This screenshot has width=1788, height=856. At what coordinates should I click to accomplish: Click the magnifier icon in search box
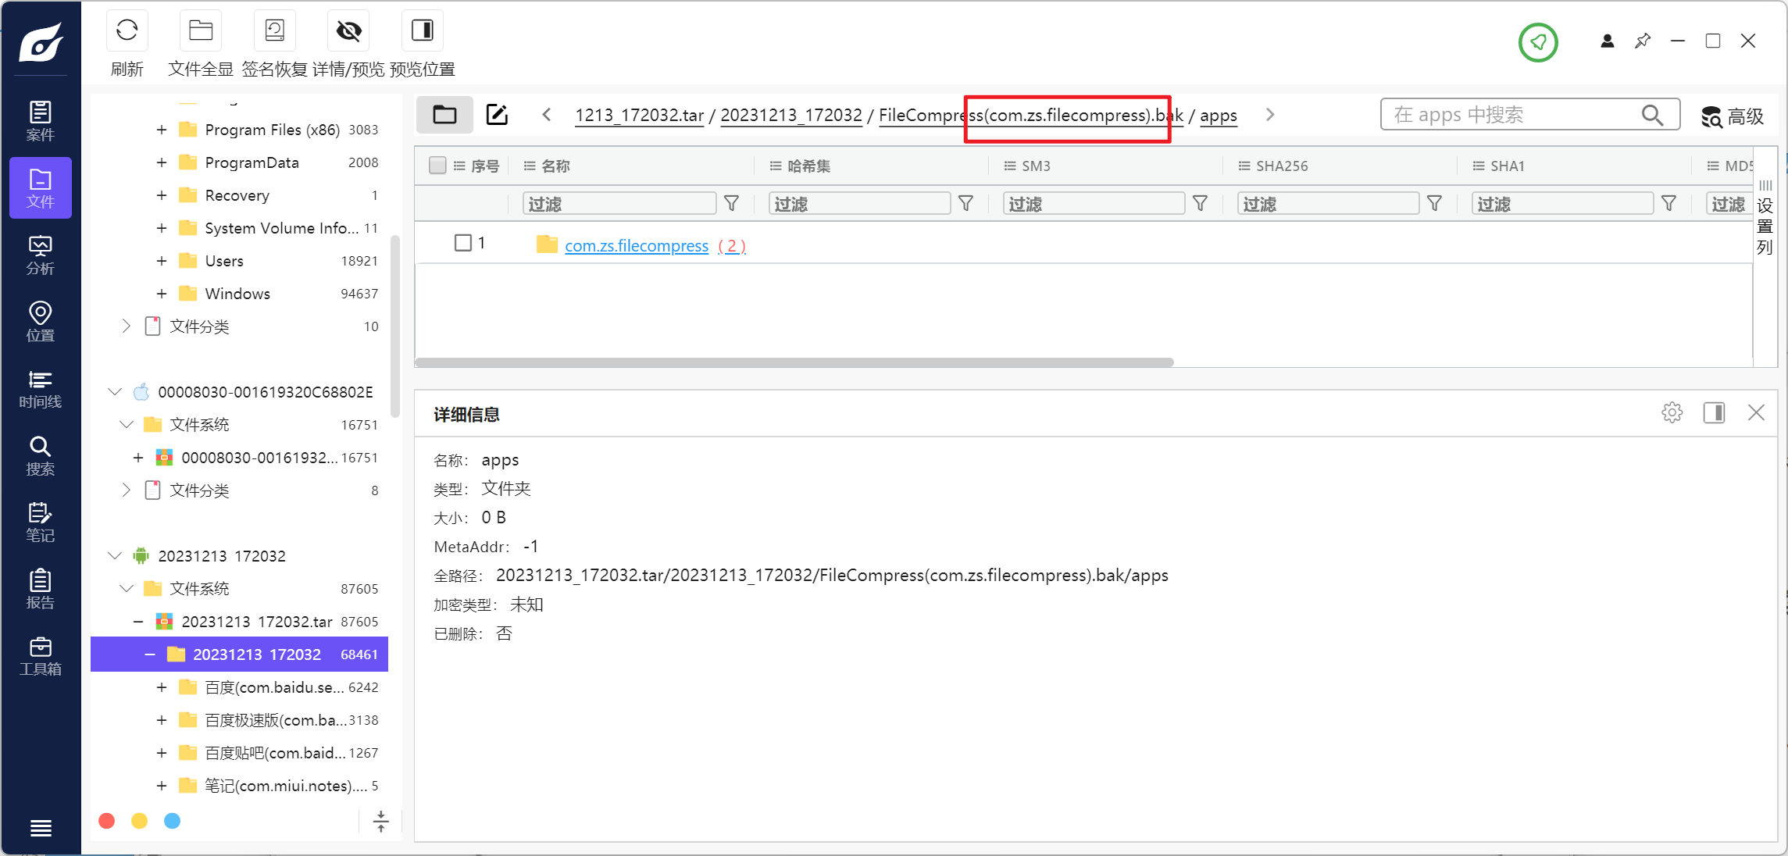tap(1652, 116)
